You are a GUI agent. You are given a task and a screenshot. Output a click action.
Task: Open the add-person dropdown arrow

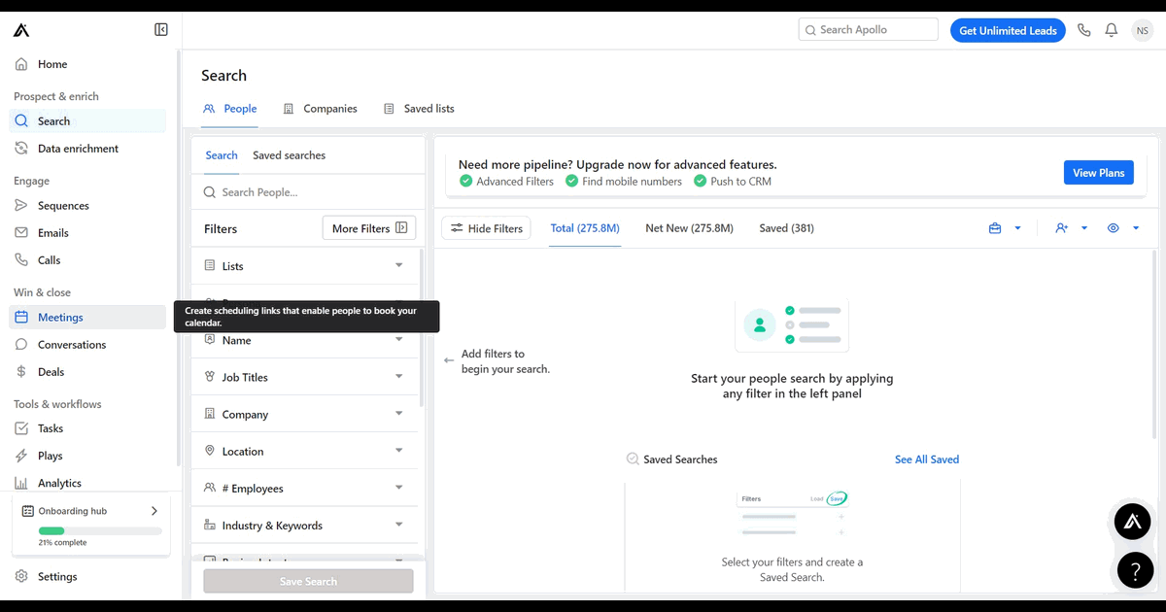pyautogui.click(x=1084, y=228)
